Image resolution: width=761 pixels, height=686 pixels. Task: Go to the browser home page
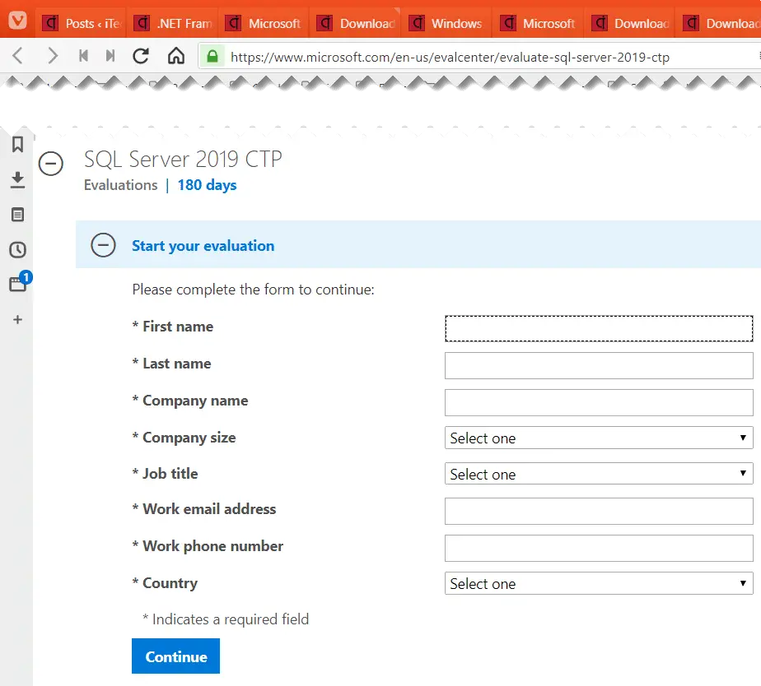[x=175, y=56]
